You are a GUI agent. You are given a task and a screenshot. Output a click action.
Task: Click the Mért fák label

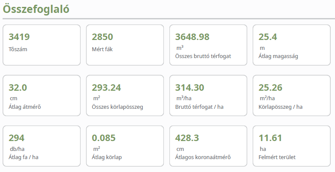click(102, 49)
